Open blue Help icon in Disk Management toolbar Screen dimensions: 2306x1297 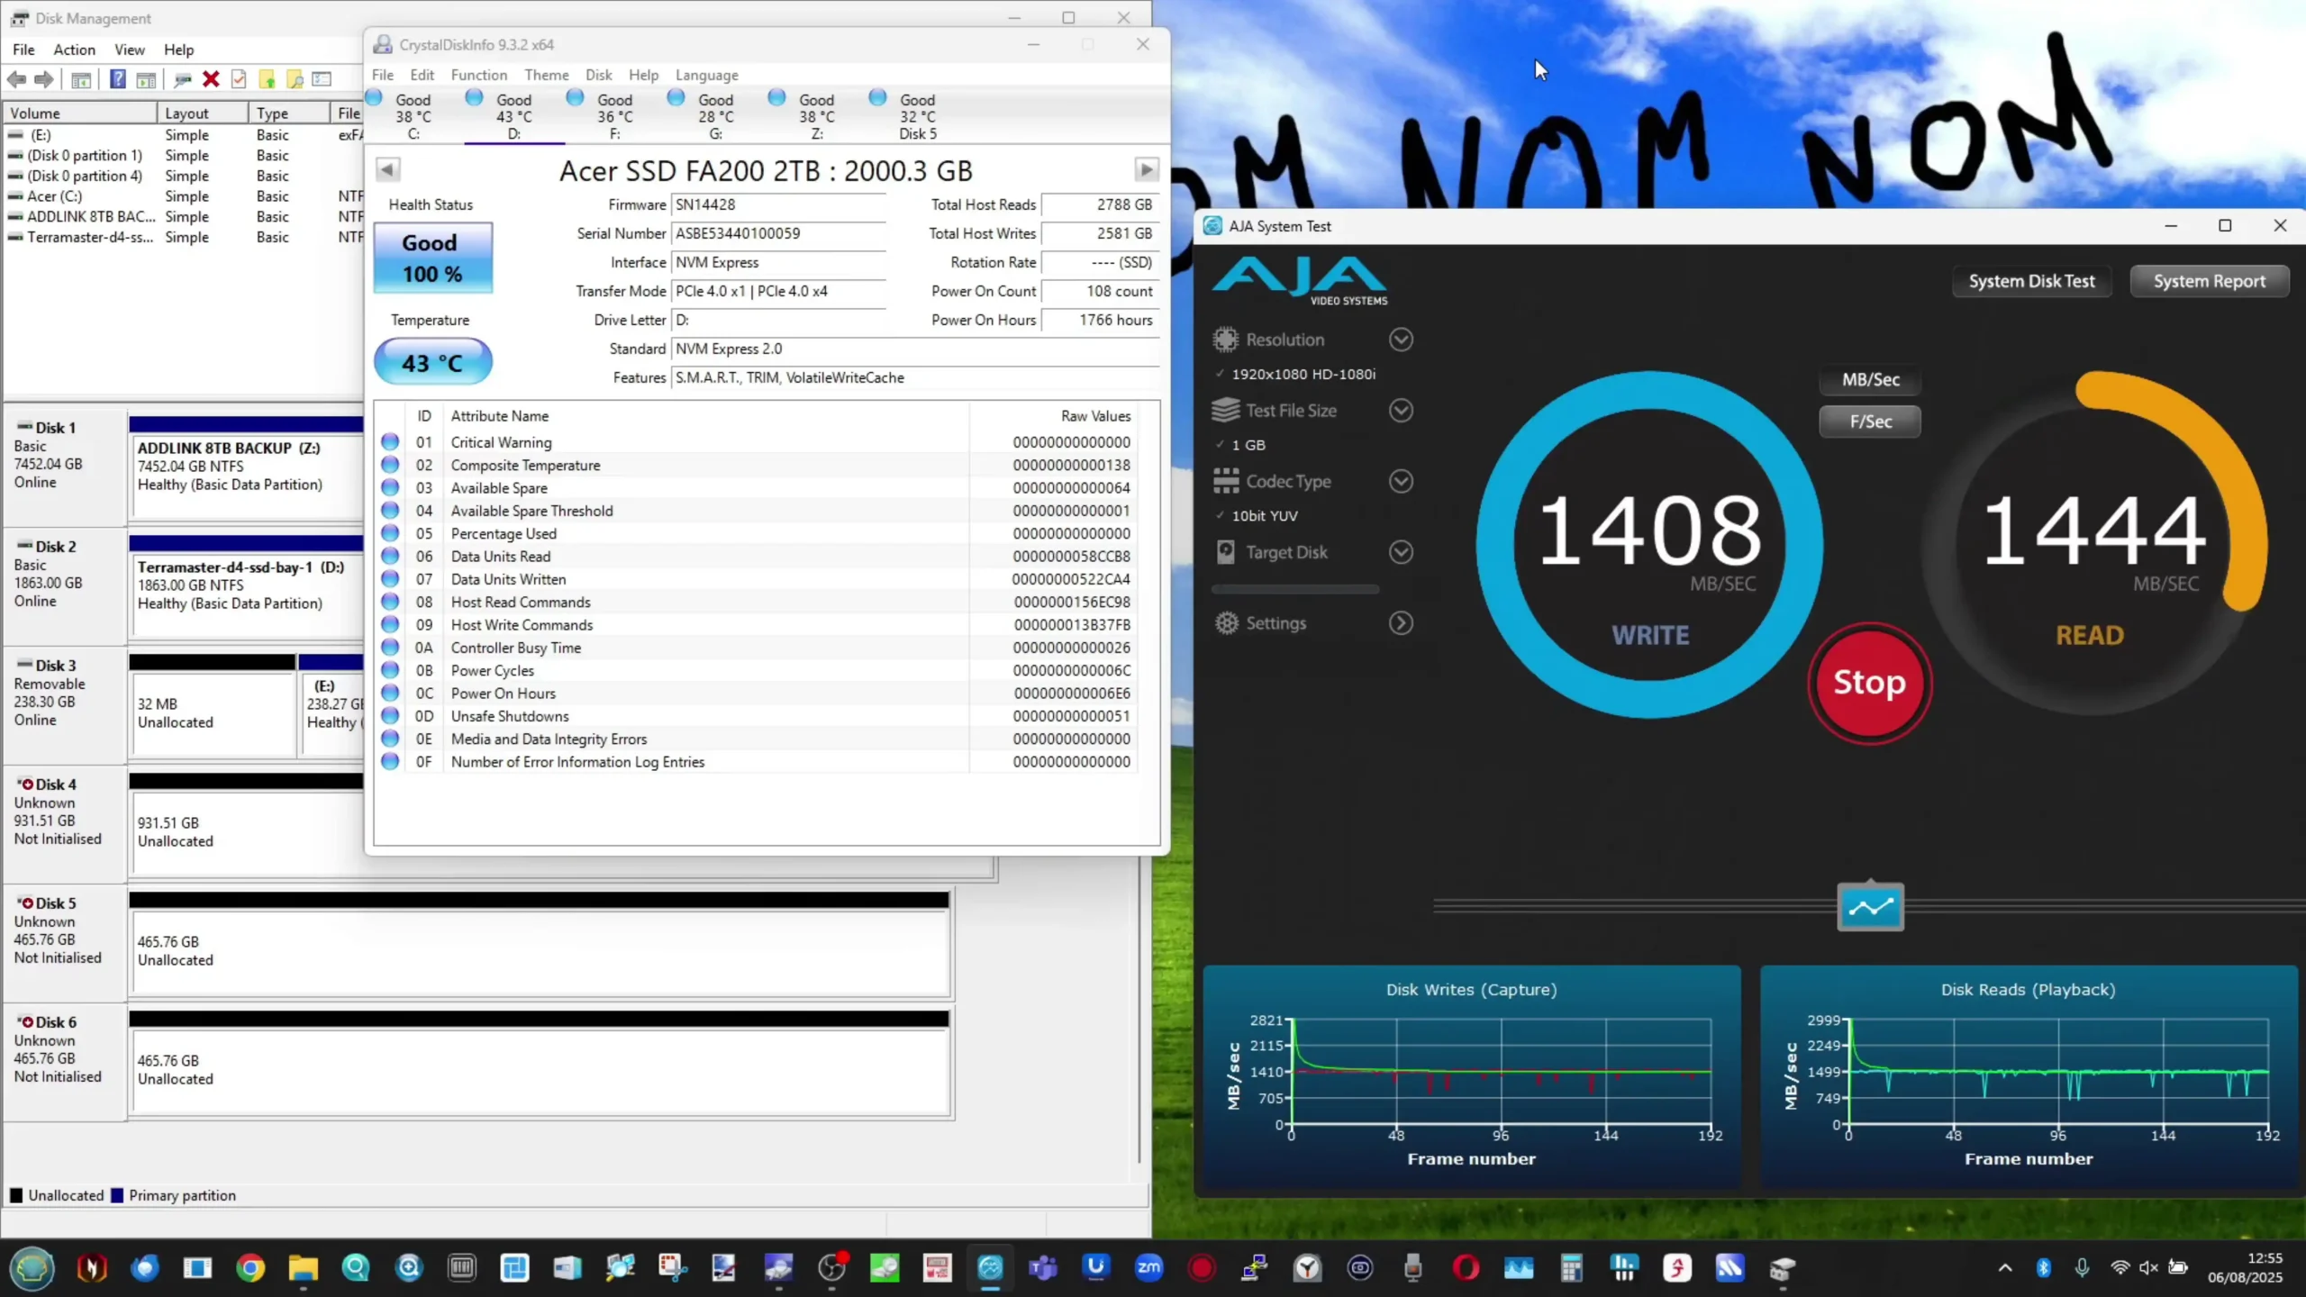(x=117, y=79)
